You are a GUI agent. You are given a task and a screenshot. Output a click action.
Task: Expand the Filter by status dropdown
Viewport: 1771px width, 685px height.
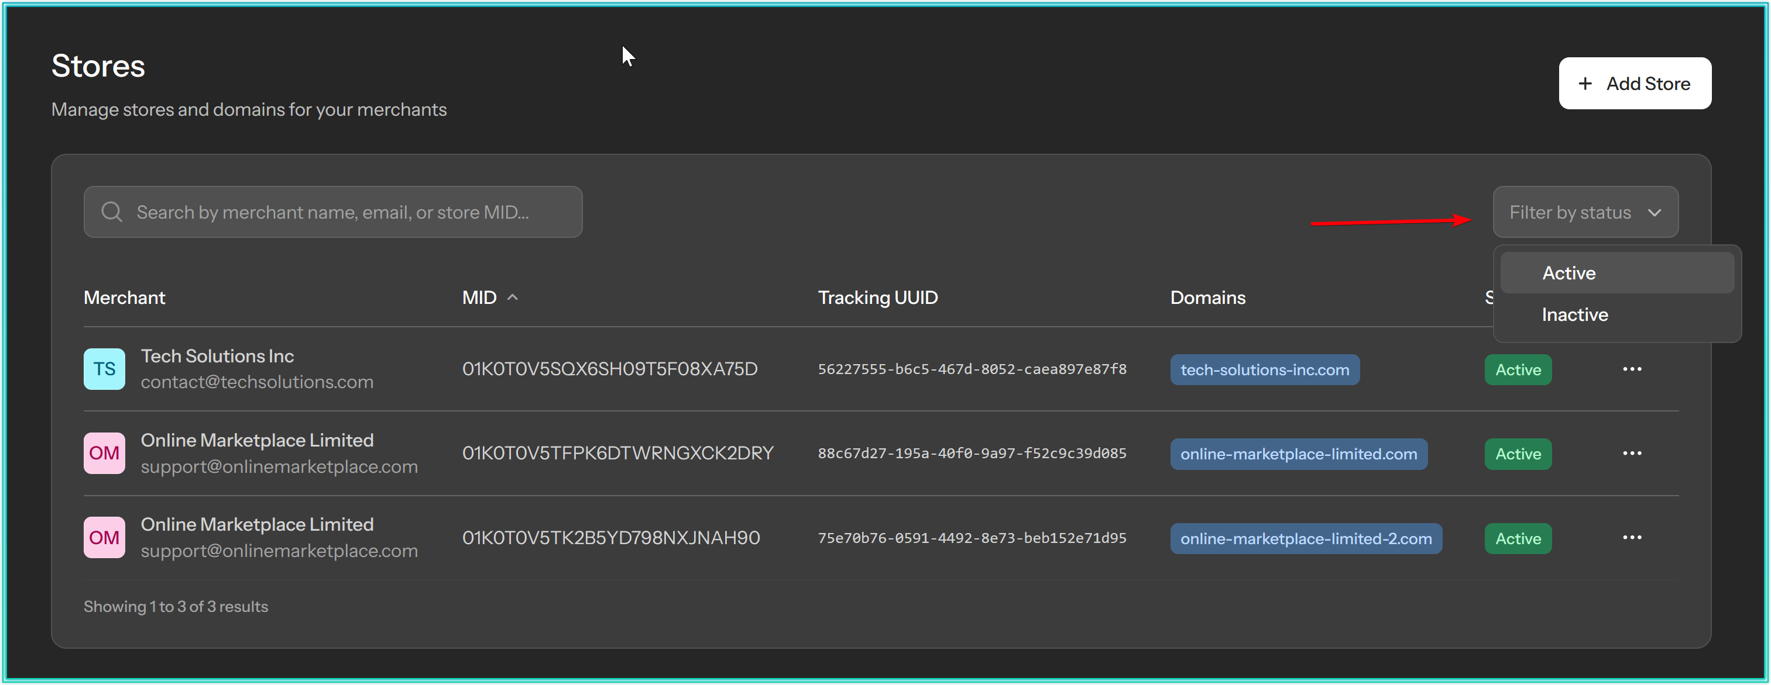pos(1570,212)
